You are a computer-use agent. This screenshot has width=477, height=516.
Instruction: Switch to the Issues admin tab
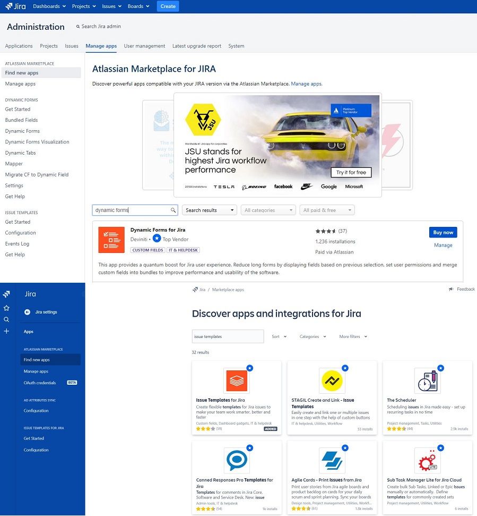72,46
